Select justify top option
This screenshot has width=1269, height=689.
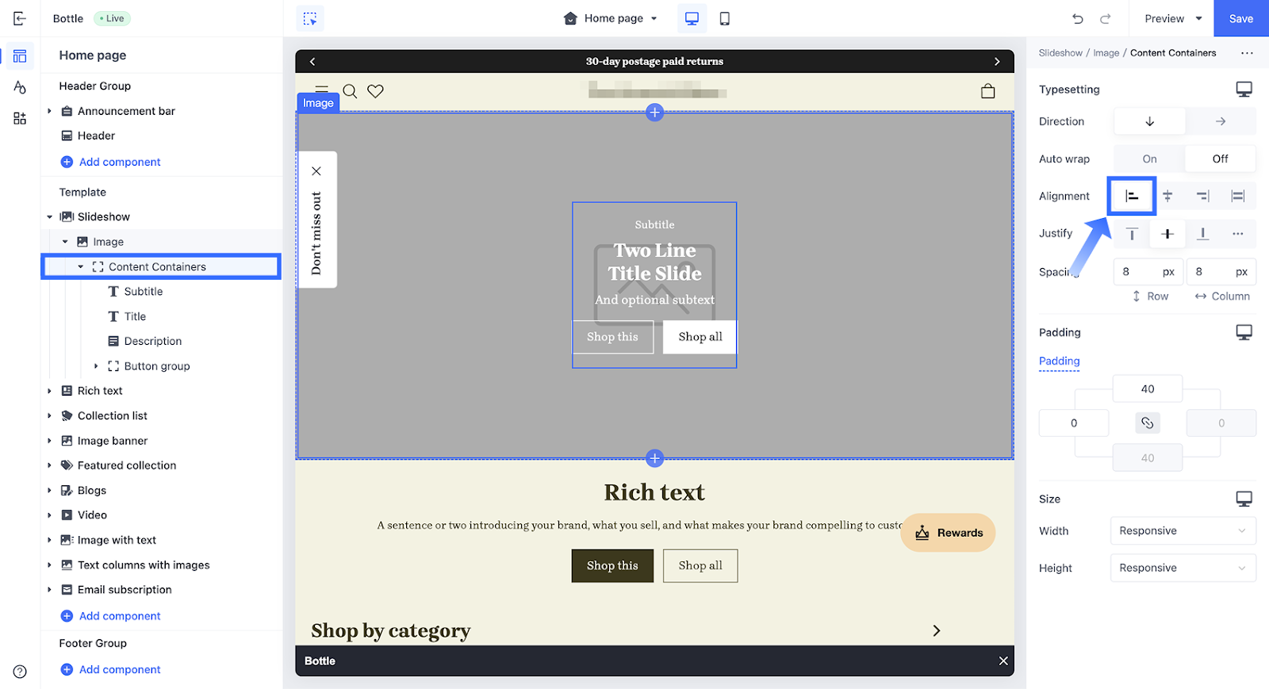[x=1132, y=233]
